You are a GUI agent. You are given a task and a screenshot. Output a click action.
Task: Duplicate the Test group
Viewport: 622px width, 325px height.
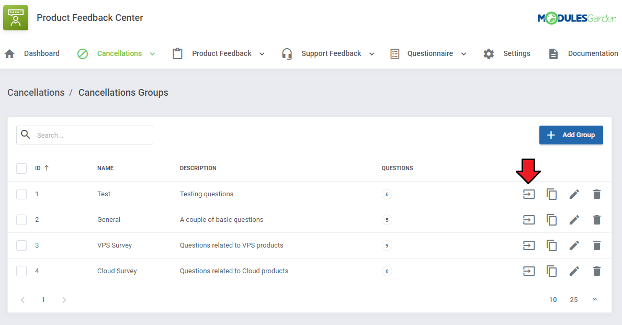click(551, 194)
